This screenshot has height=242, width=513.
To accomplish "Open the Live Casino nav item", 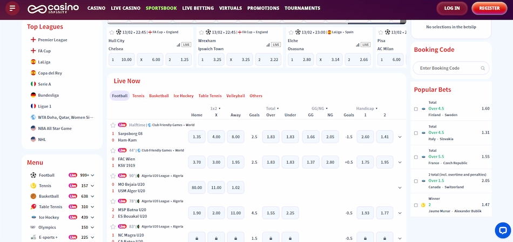I will (x=126, y=8).
